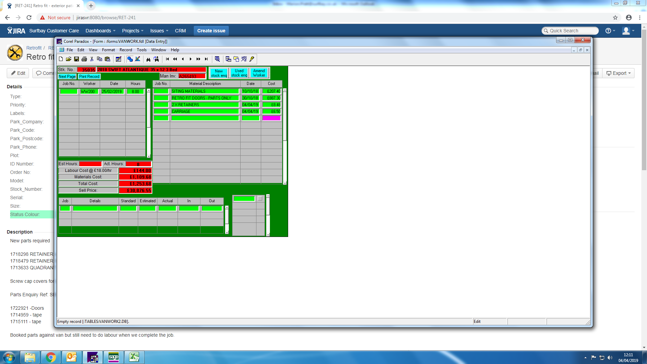Click the Paste clipboard icon
Image resolution: width=647 pixels, height=364 pixels.
pos(107,59)
